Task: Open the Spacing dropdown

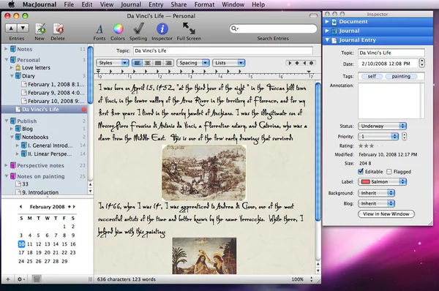Action: 193,63
